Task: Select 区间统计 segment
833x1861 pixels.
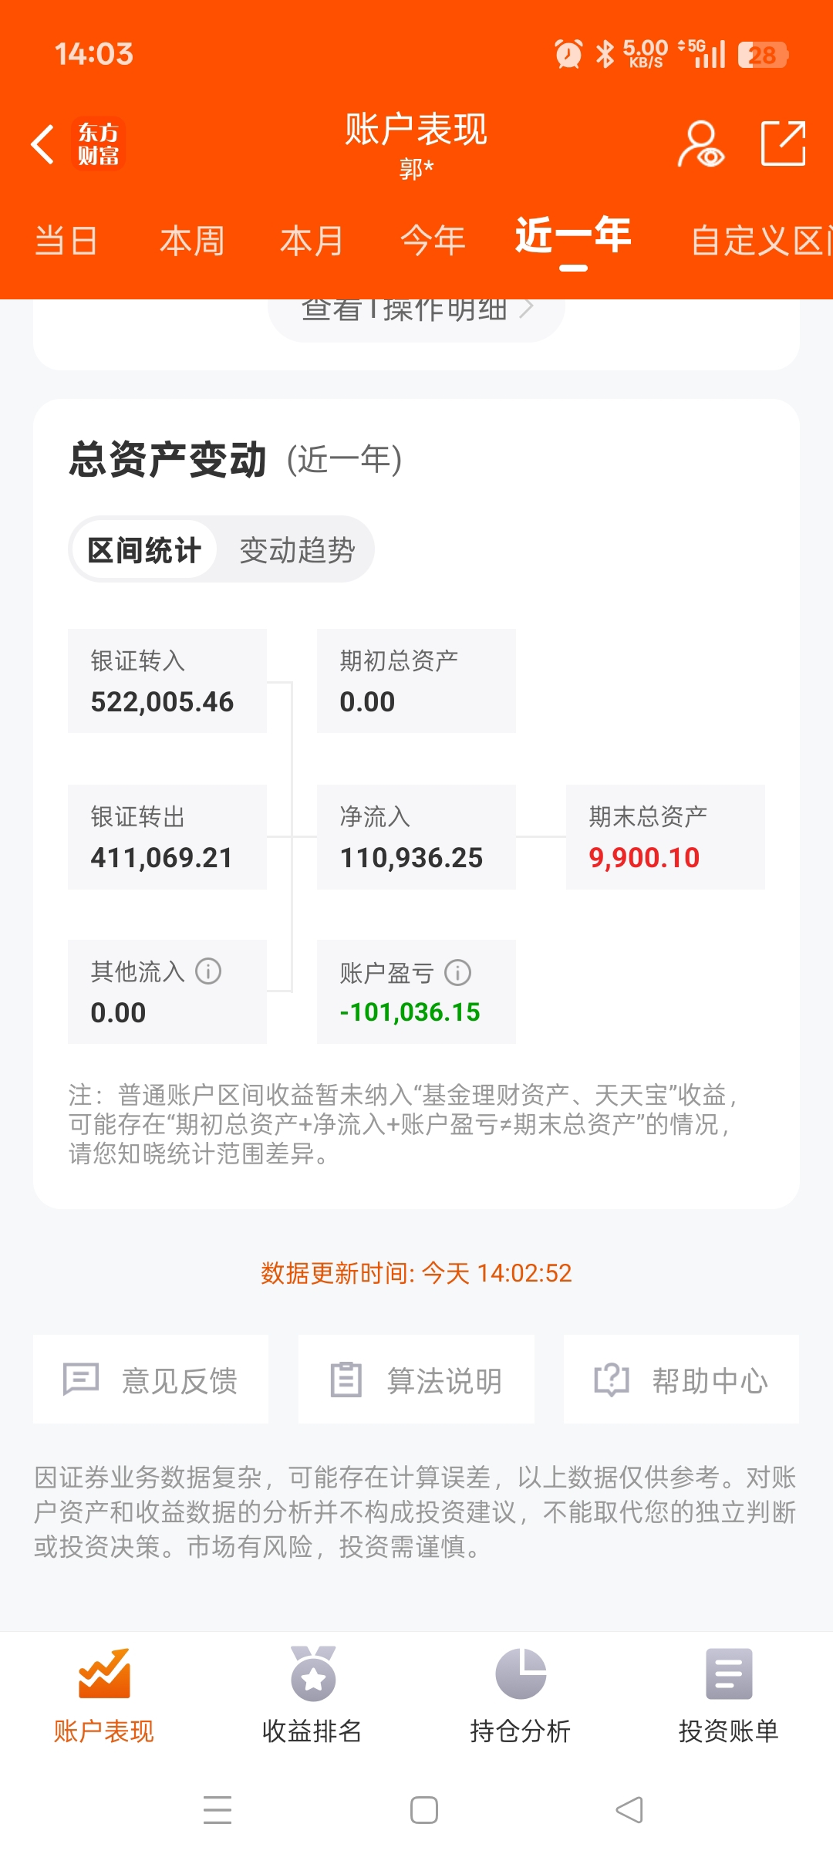Action: [x=144, y=550]
